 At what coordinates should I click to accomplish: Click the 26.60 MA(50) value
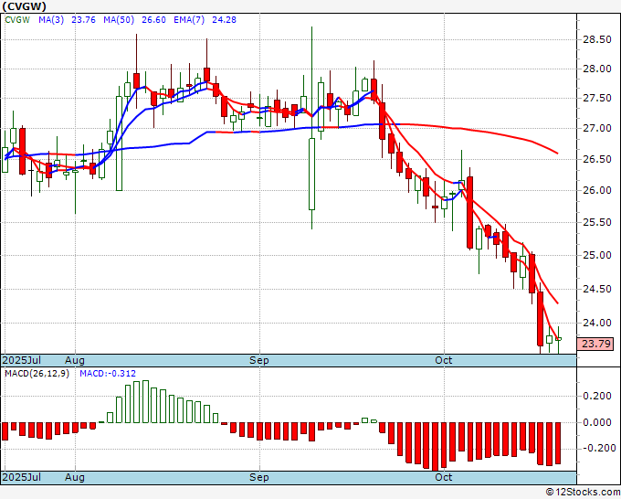pos(153,20)
